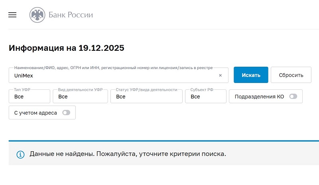Click the Bank of Russia eagle emblem
The width and height of the screenshot is (319, 185).
(x=37, y=15)
